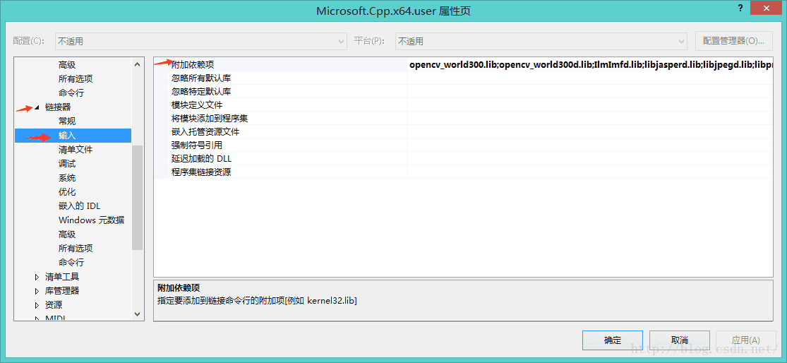This screenshot has height=363, width=787.
Task: Select 链接器 in the tree
Action: click(58, 107)
